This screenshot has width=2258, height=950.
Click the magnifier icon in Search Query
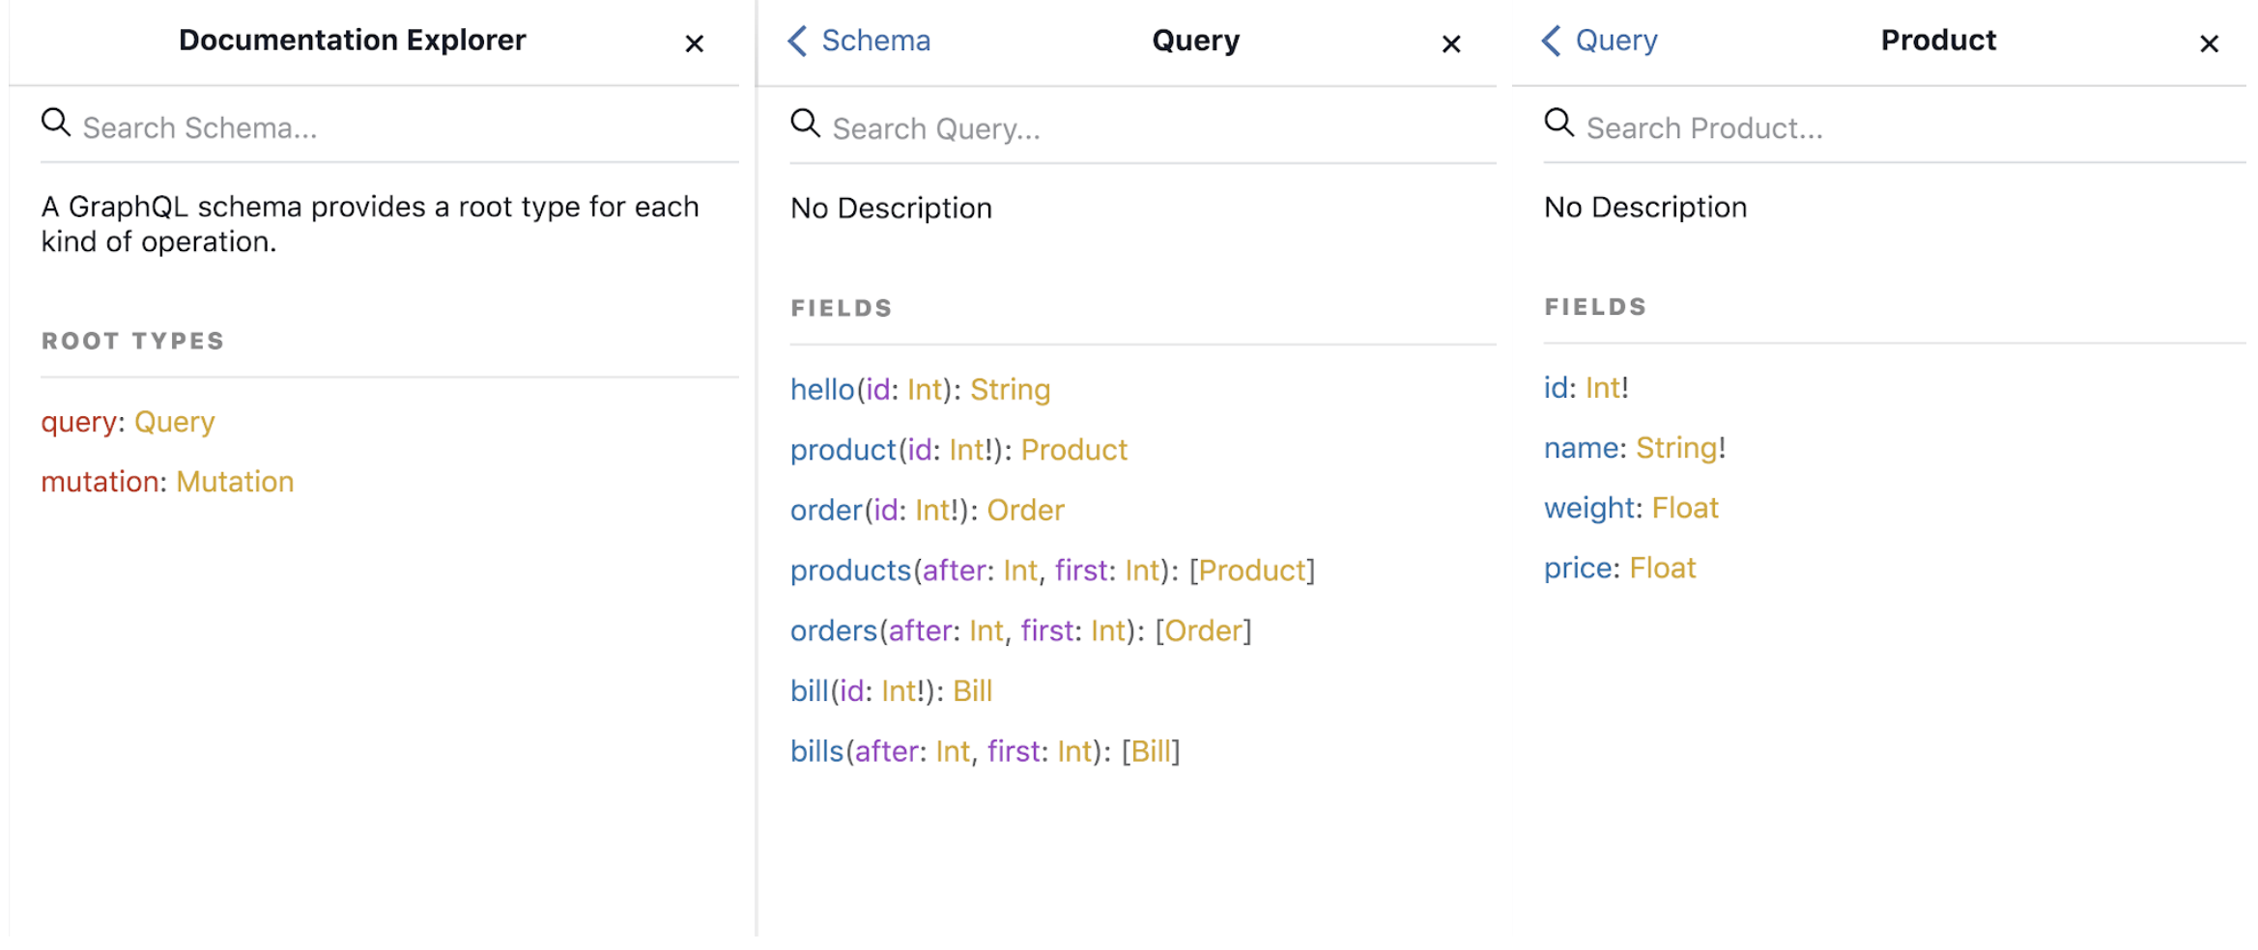coord(805,124)
